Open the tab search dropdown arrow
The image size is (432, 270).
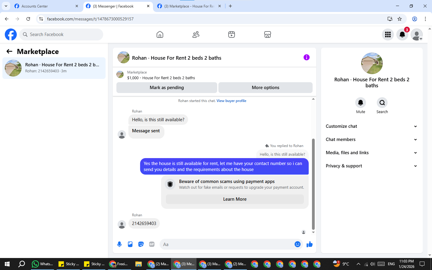click(x=6, y=6)
